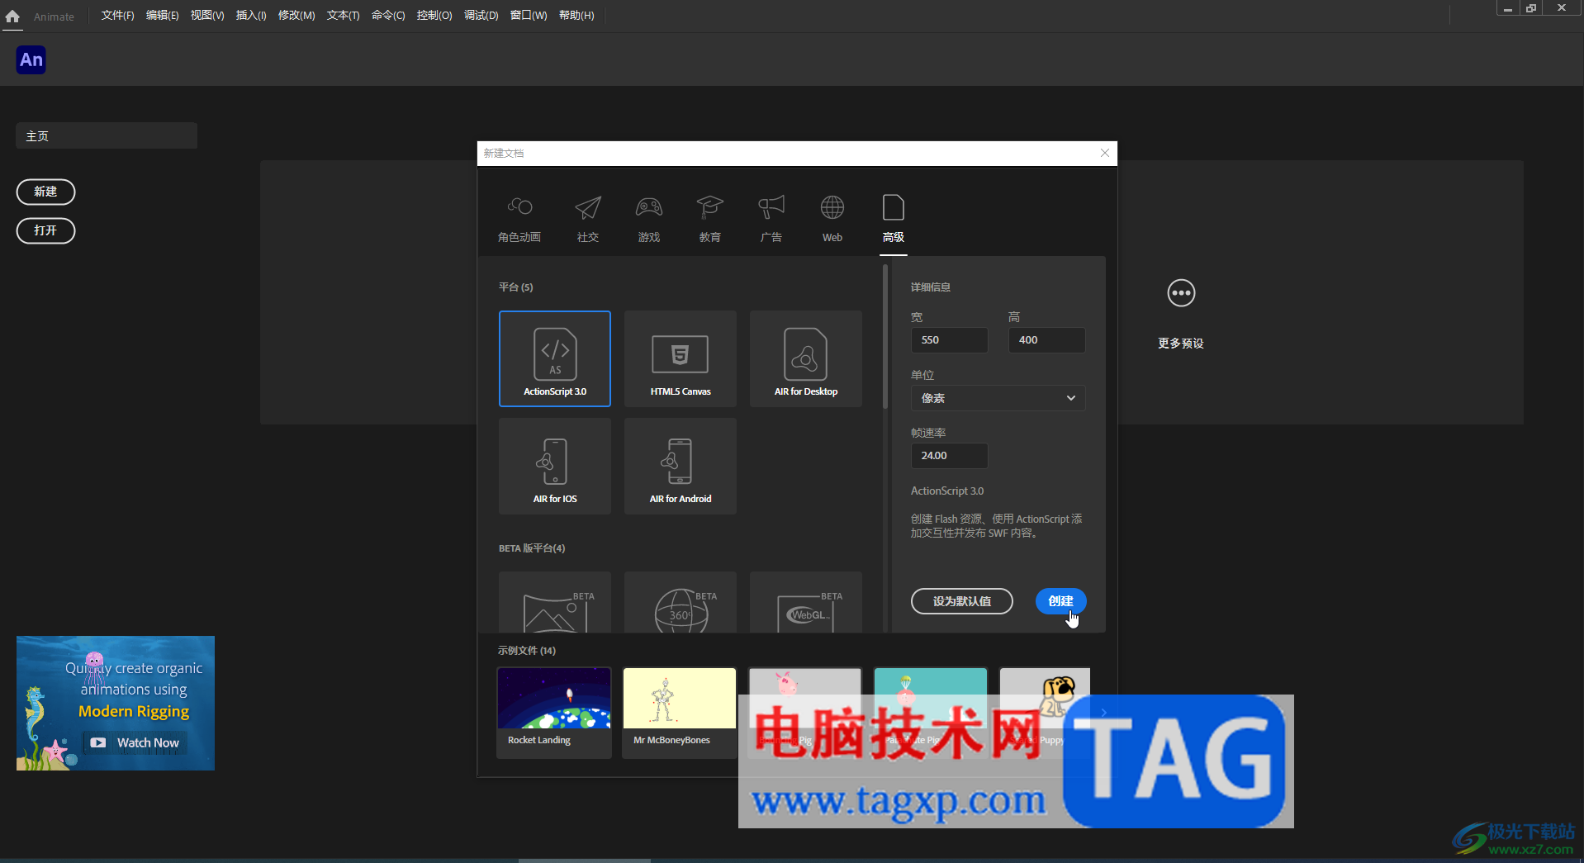Select the 高级 advanced preset tab
Image resolution: width=1584 pixels, height=863 pixels.
pyautogui.click(x=894, y=219)
